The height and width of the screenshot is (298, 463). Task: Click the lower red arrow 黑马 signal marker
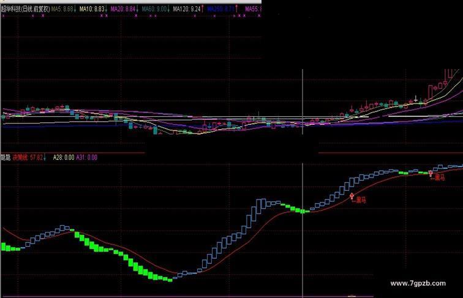[352, 196]
